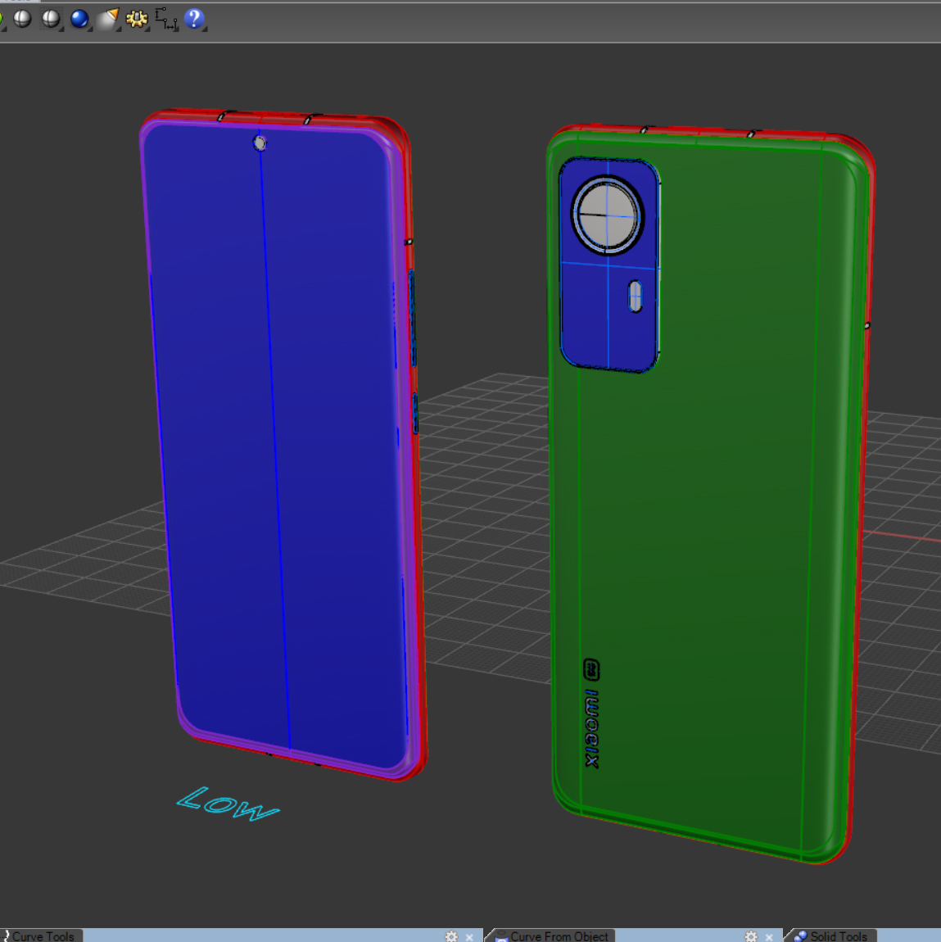Screen dimensions: 941x942
Task: Switch to the Curve Tools tab
Action: (x=43, y=935)
